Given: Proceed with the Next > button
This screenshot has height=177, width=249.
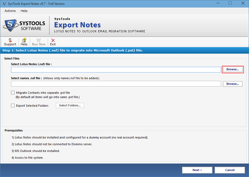Looking at the screenshot, I should point(197,170).
